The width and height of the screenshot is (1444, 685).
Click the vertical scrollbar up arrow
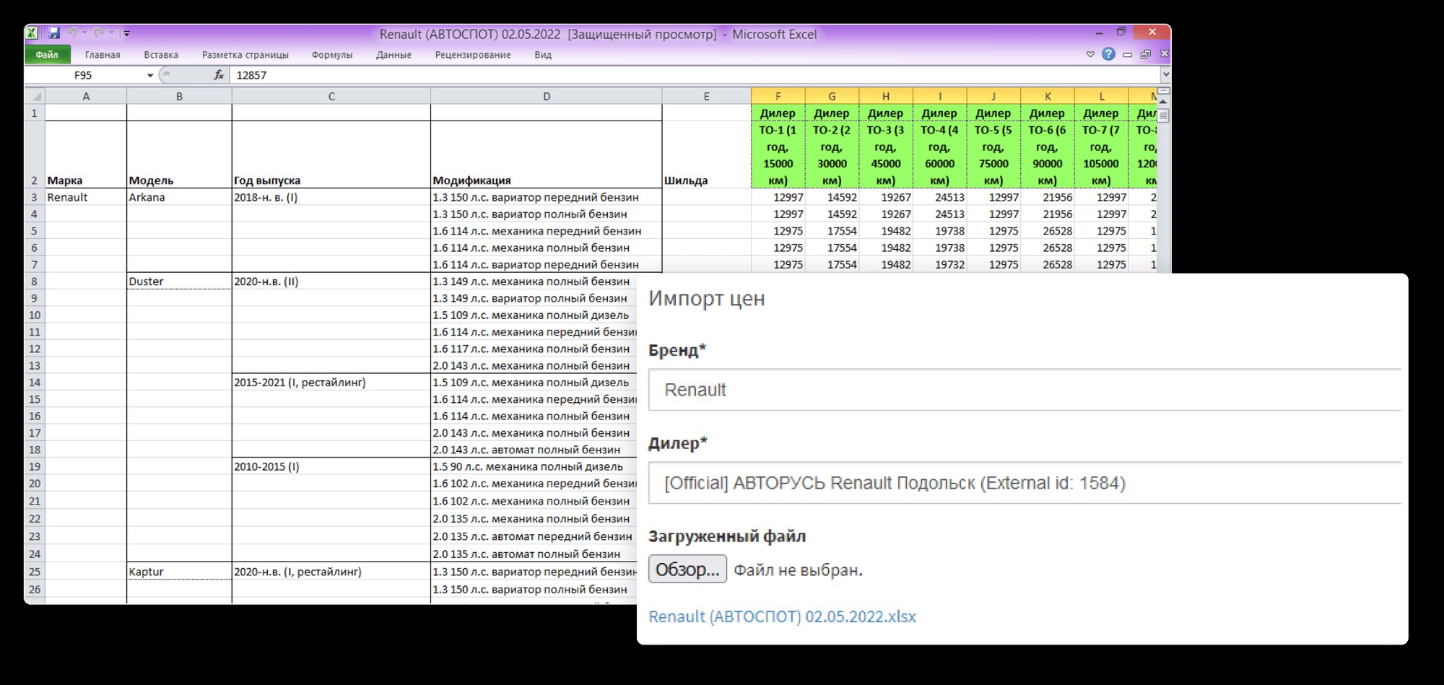coord(1164,102)
